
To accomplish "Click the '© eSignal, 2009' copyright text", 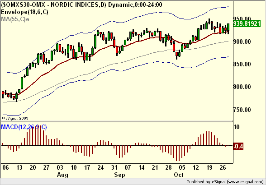I will (15, 118).
